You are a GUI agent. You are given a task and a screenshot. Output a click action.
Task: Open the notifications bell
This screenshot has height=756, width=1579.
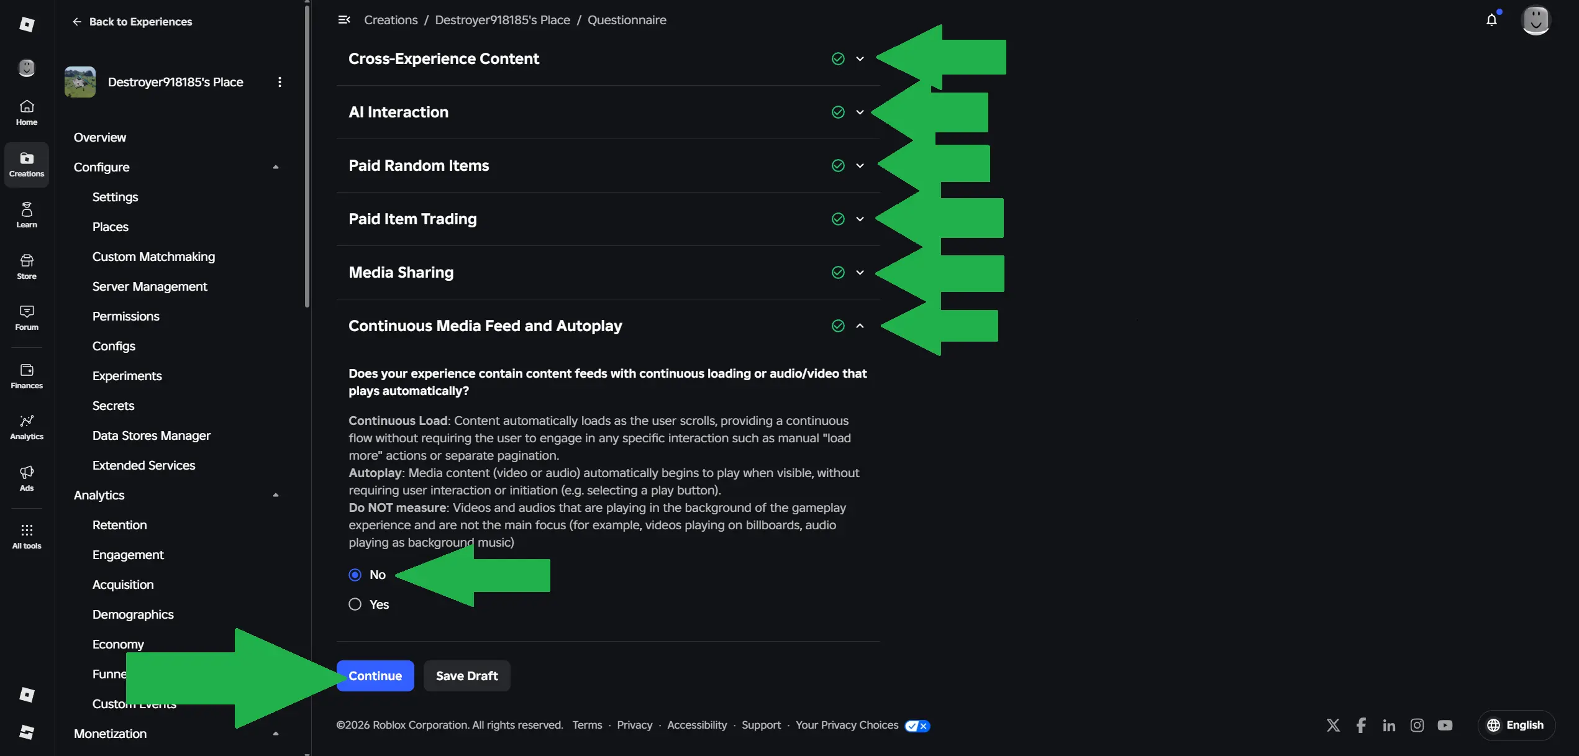click(x=1492, y=20)
